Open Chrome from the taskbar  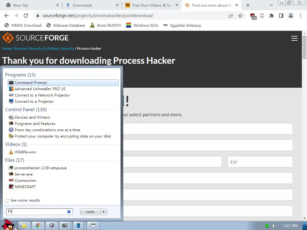pyautogui.click(x=38, y=226)
